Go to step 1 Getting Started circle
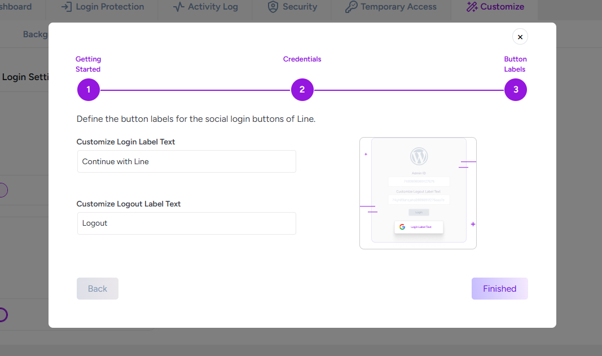This screenshot has width=602, height=356. point(89,90)
